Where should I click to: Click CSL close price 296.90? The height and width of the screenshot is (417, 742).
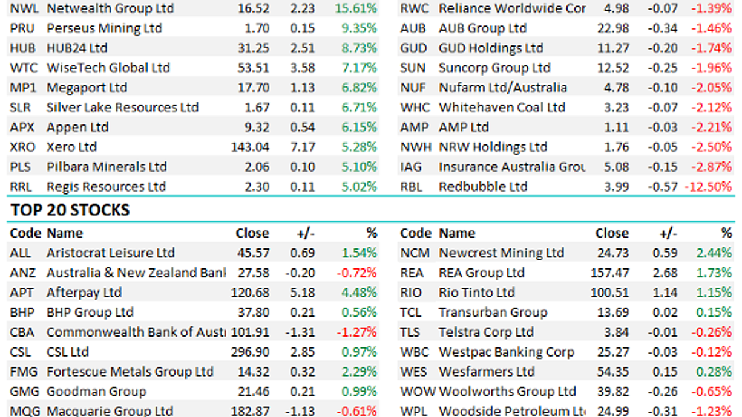click(x=251, y=352)
